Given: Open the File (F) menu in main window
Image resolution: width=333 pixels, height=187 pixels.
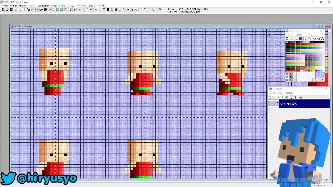Looking at the screenshot, I should (x=4, y=5).
